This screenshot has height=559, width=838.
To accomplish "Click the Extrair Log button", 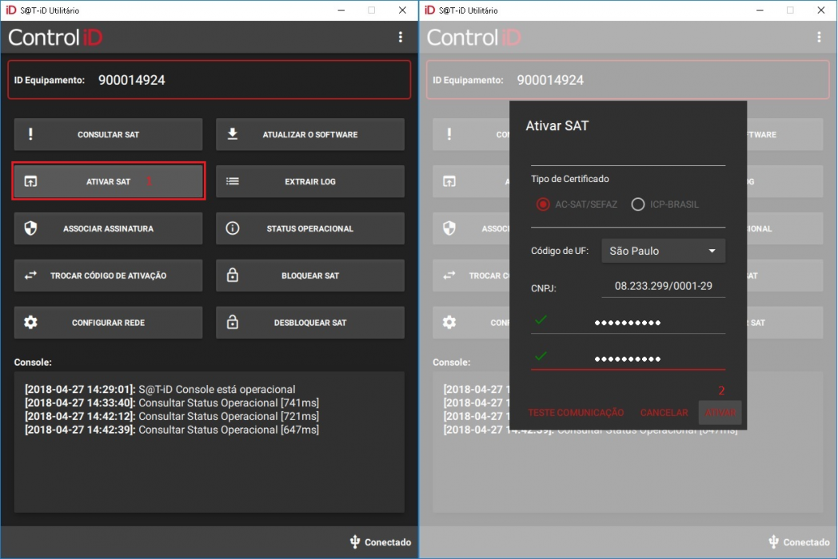I will (310, 181).
